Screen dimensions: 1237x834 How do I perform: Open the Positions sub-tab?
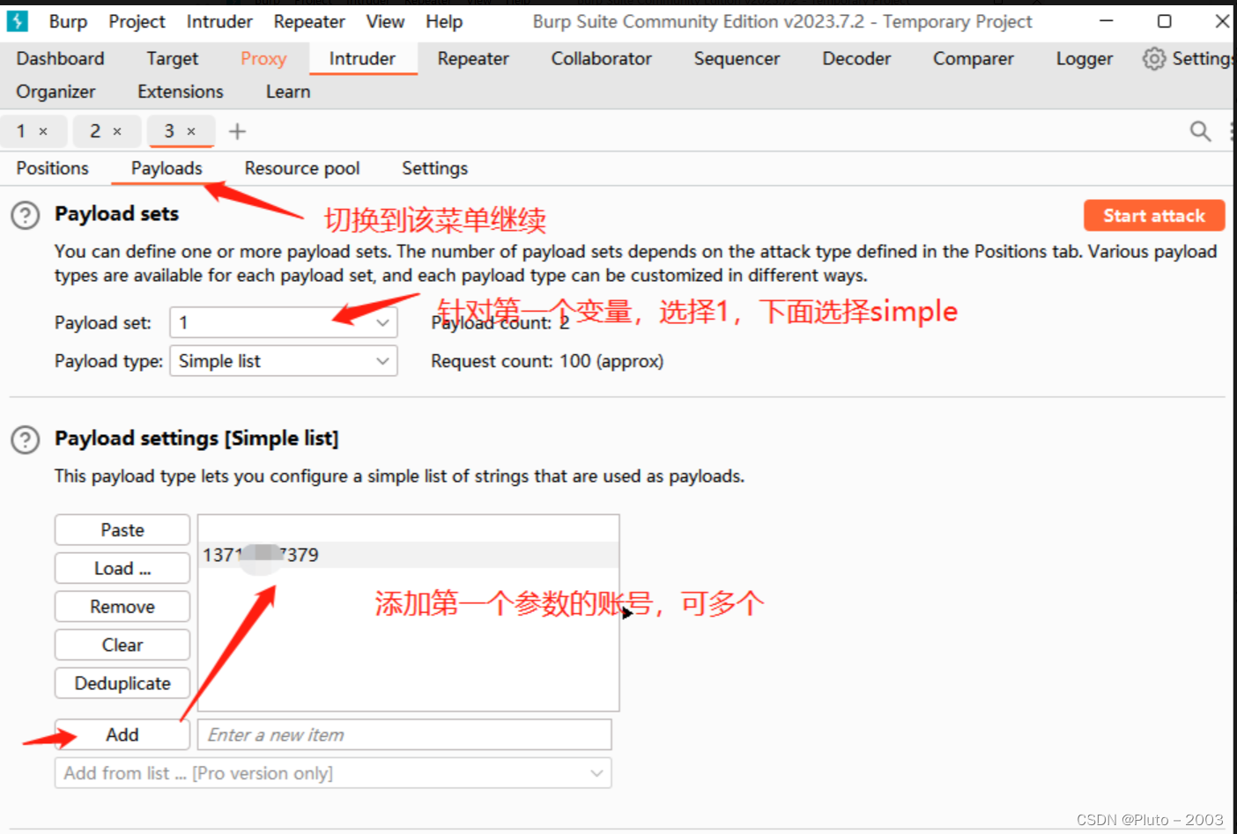pyautogui.click(x=53, y=168)
